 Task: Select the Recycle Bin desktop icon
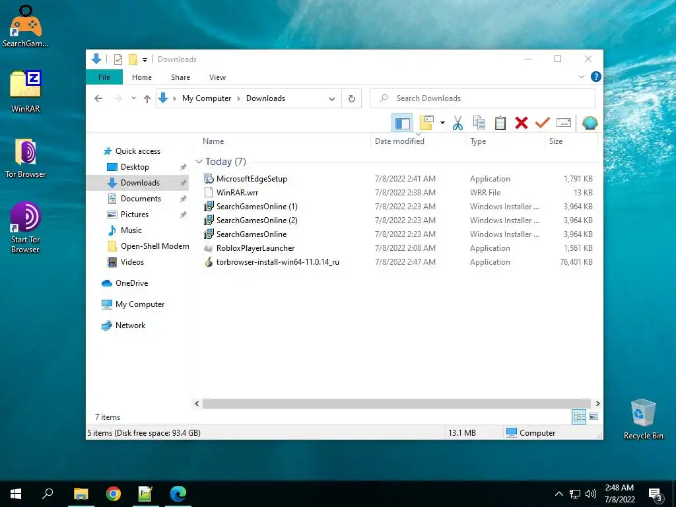[x=643, y=419]
